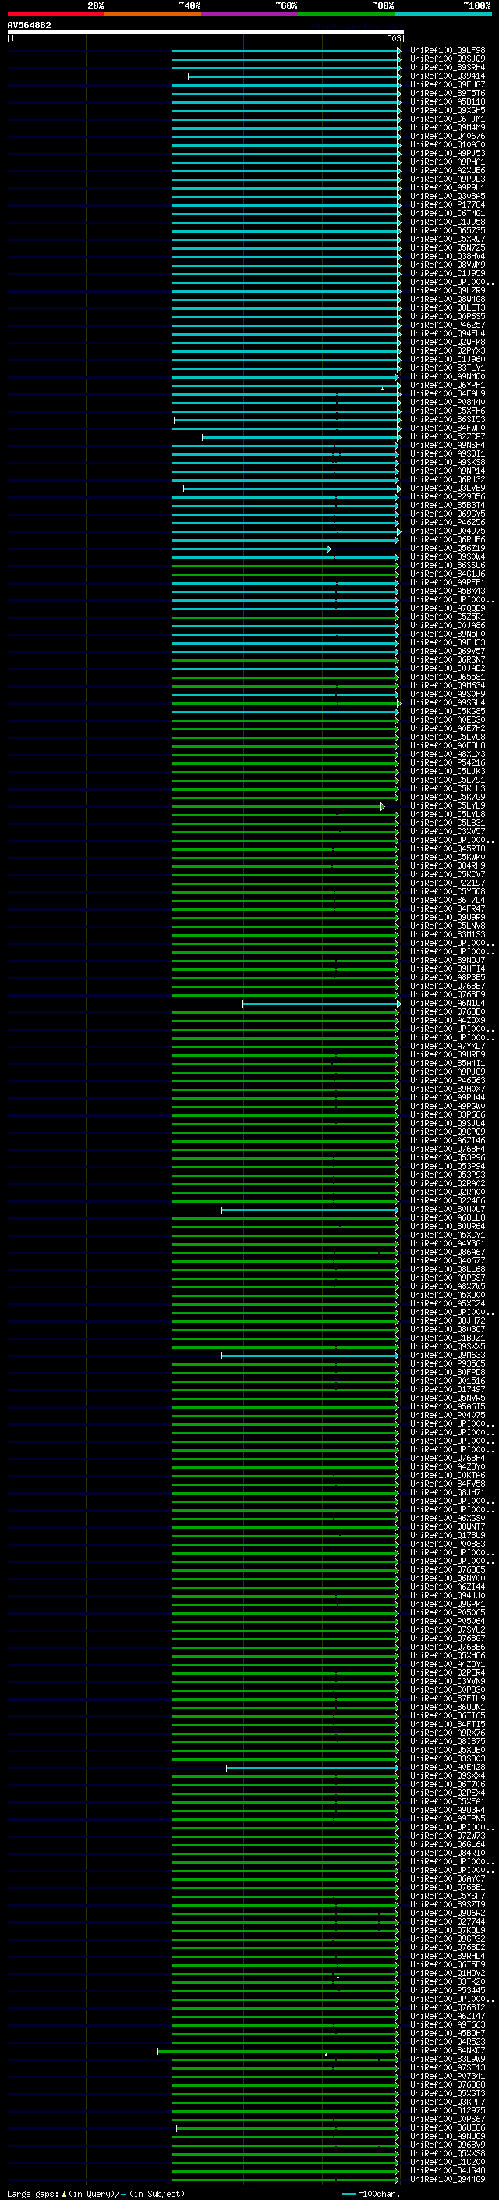Click the red 20% identity legend bar
The image size is (499, 2200).
tap(55, 14)
